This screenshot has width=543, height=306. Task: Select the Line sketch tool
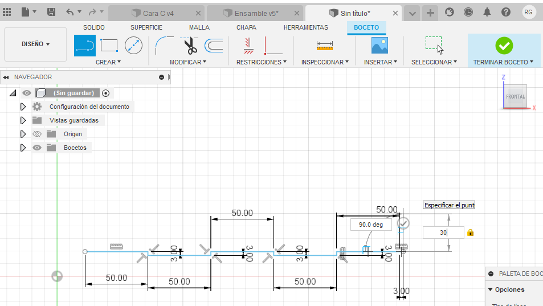(x=85, y=46)
